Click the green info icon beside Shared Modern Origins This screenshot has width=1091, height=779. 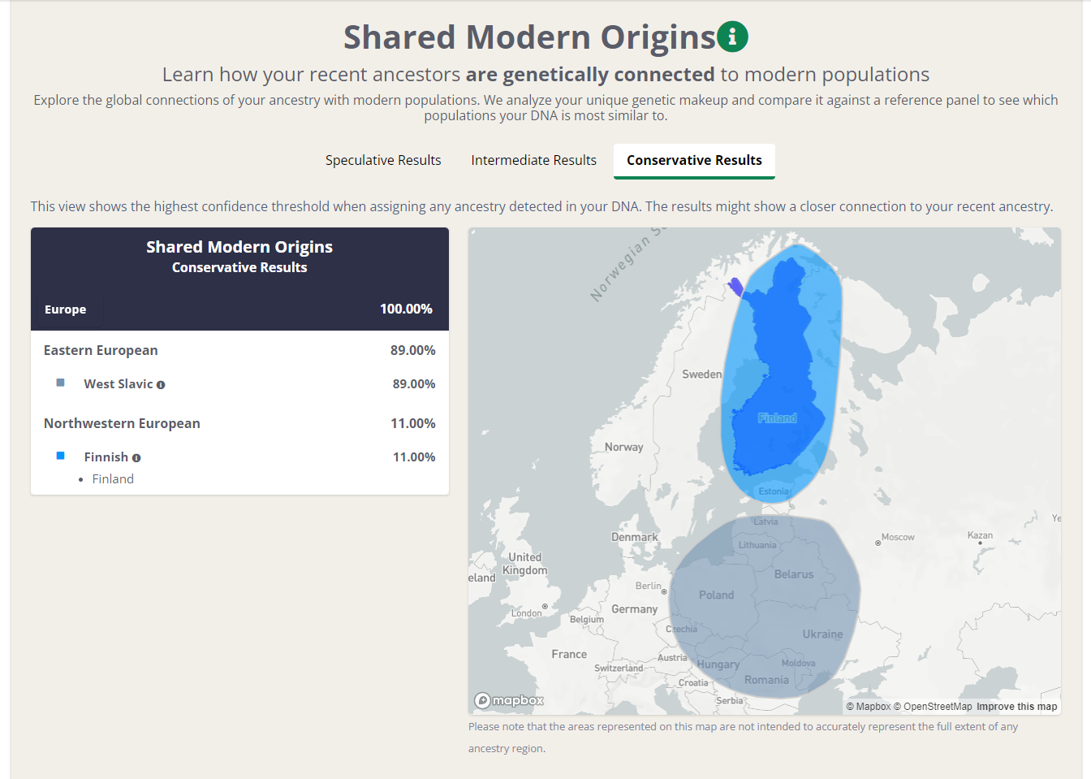(x=732, y=37)
